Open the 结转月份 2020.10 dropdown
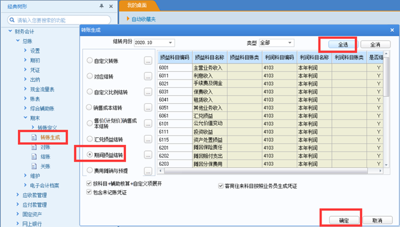Screen dimensions: 400x227 tap(155, 43)
